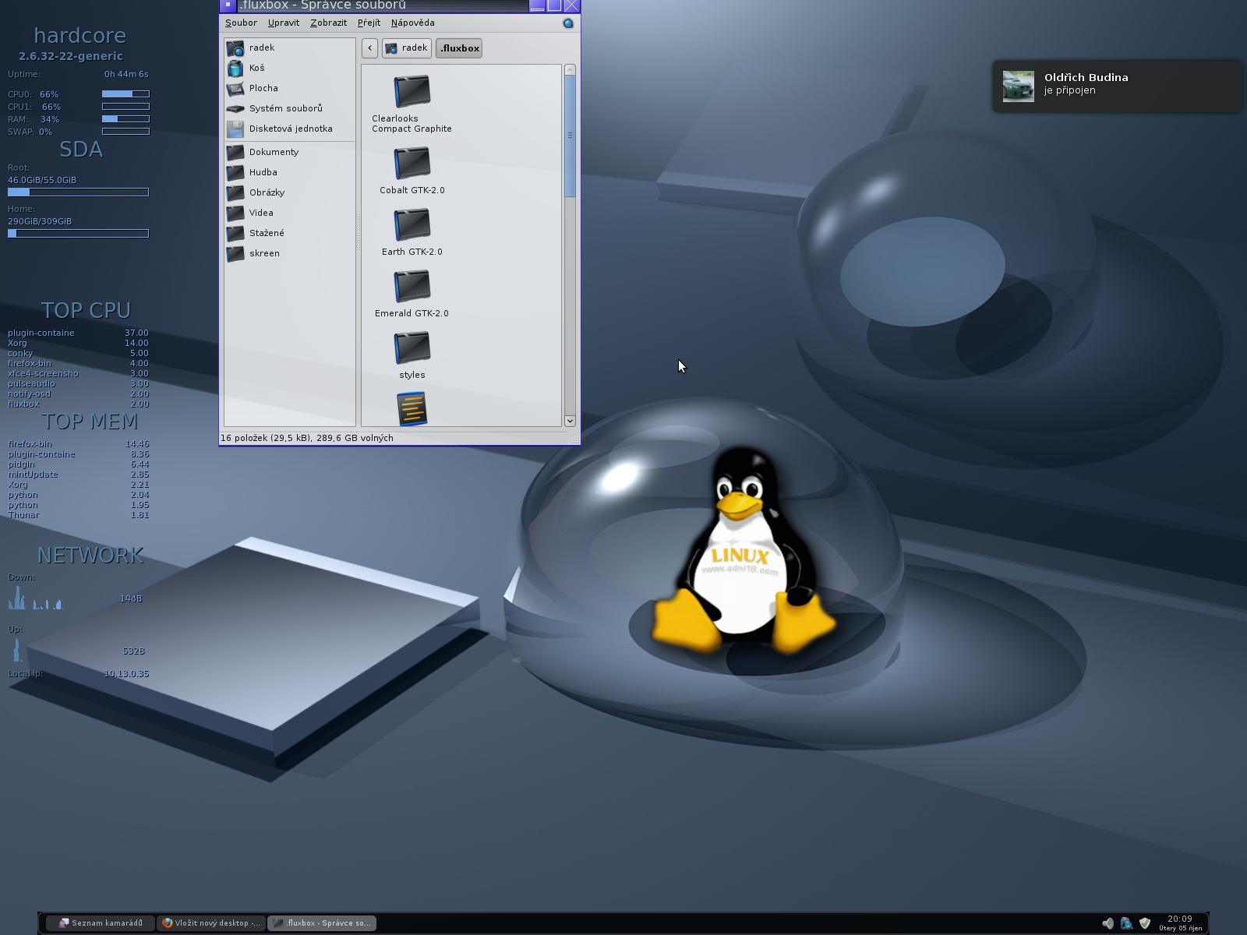Click the Oldřich Budina notification
Viewport: 1247px width, 935px height.
tap(1118, 86)
